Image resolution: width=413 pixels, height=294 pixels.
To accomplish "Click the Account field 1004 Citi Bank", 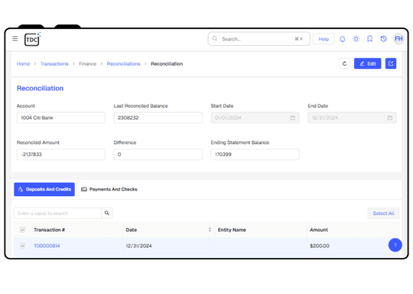I will pos(61,118).
